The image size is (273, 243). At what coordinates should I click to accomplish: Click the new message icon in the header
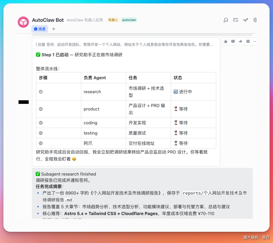tap(236, 20)
